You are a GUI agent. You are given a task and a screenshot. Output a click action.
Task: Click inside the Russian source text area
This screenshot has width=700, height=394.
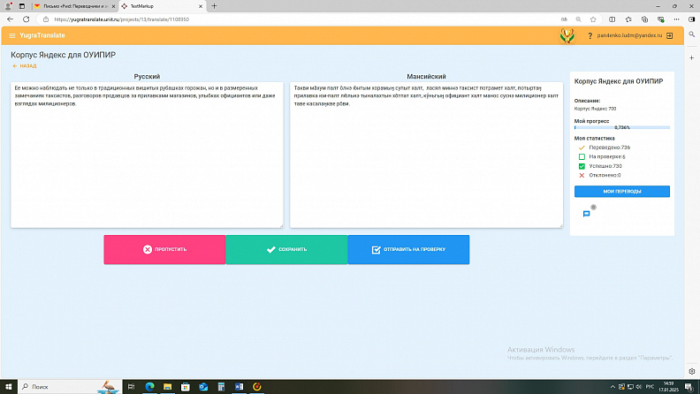click(x=147, y=155)
